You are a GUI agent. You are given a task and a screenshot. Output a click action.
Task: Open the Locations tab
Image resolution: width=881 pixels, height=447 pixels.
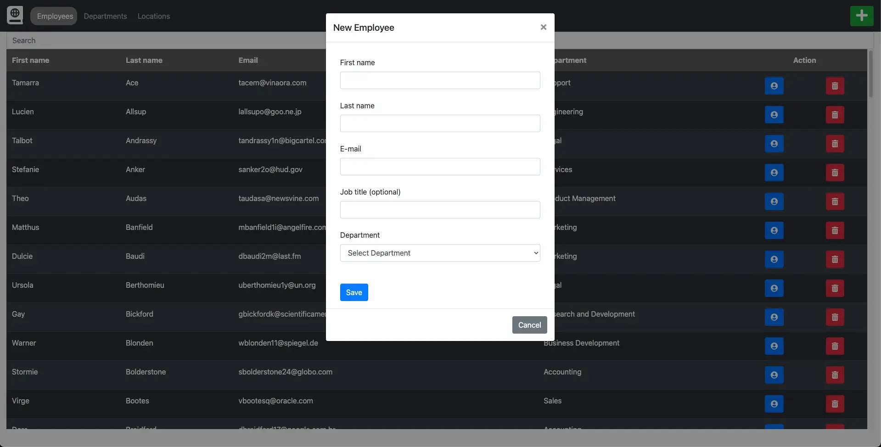tap(153, 16)
